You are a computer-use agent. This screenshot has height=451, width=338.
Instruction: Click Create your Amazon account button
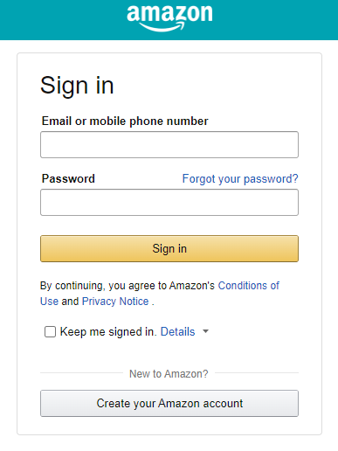169,403
